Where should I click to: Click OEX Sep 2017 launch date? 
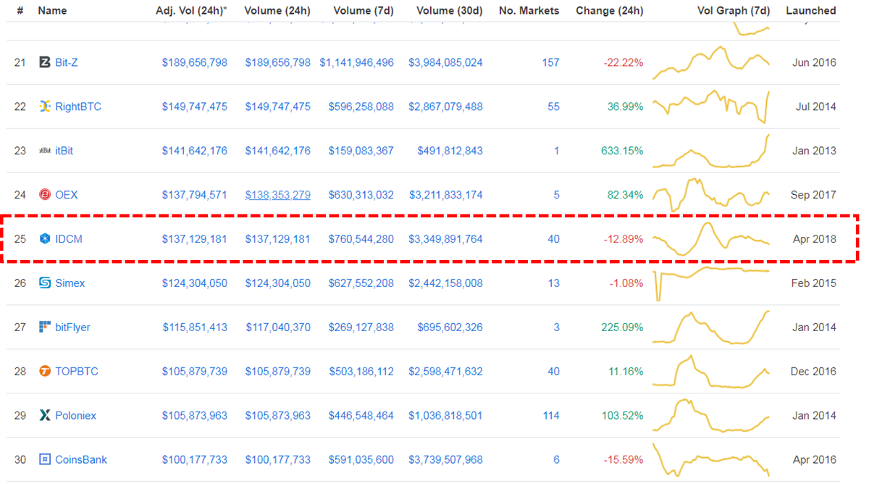(813, 195)
